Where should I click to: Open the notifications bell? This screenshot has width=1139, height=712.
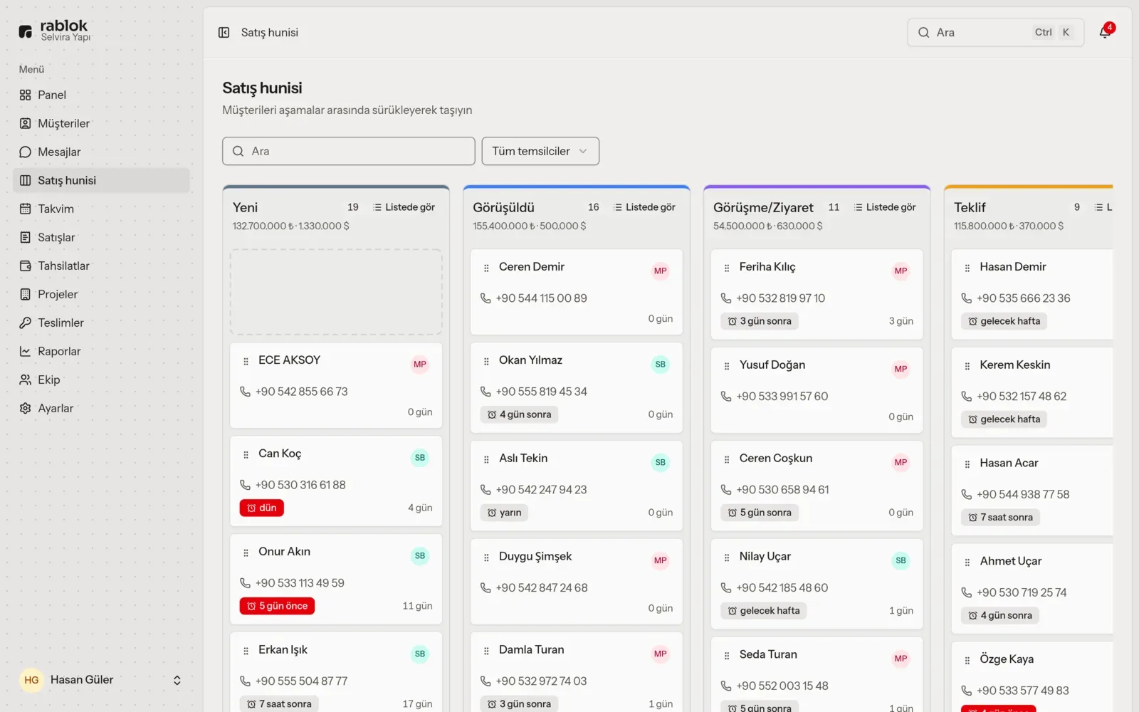tap(1105, 32)
